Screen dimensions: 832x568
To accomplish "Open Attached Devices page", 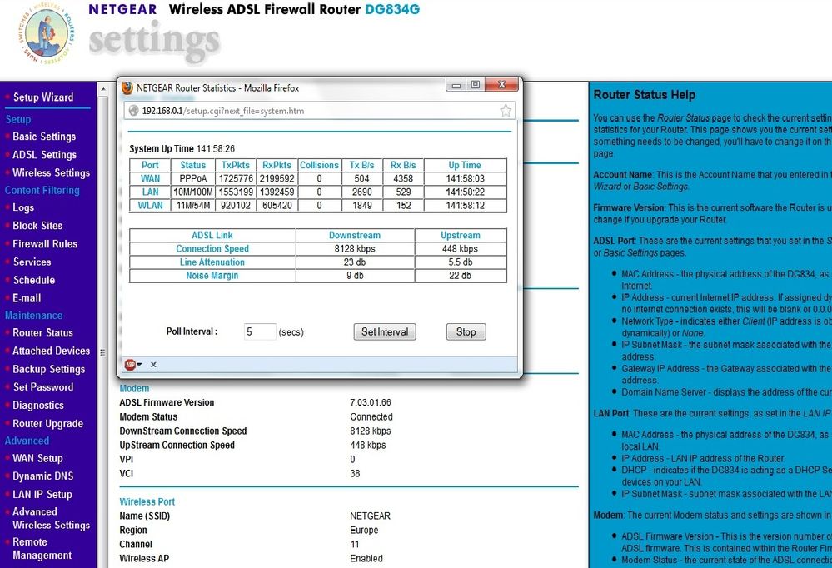I will tap(51, 351).
